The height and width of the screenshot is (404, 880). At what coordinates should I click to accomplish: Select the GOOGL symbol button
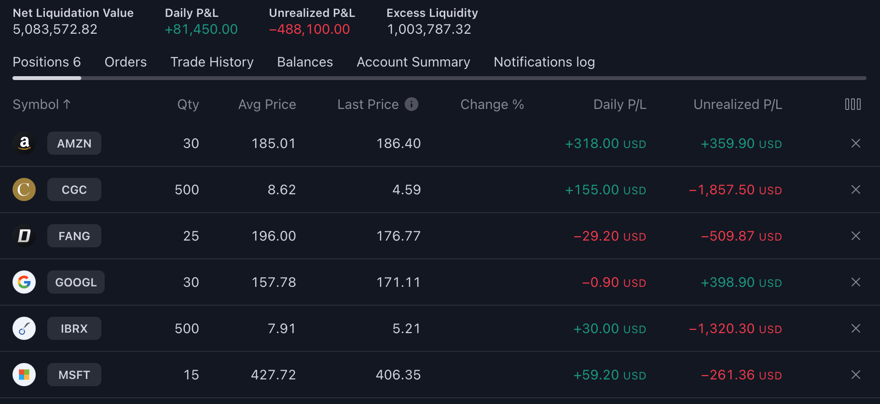click(76, 282)
